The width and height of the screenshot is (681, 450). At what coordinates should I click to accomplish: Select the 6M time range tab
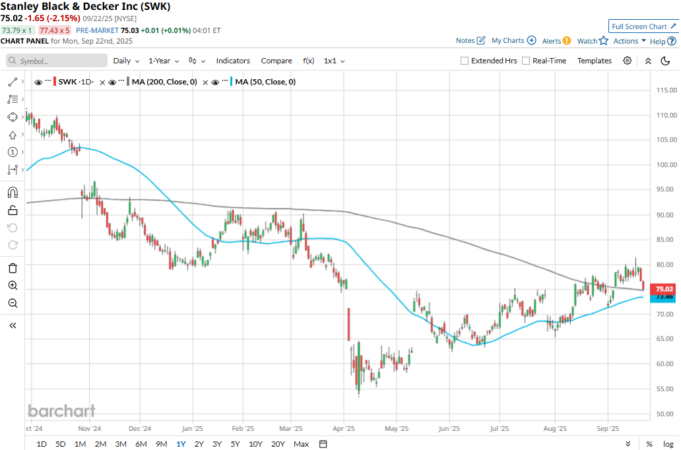pyautogui.click(x=141, y=444)
